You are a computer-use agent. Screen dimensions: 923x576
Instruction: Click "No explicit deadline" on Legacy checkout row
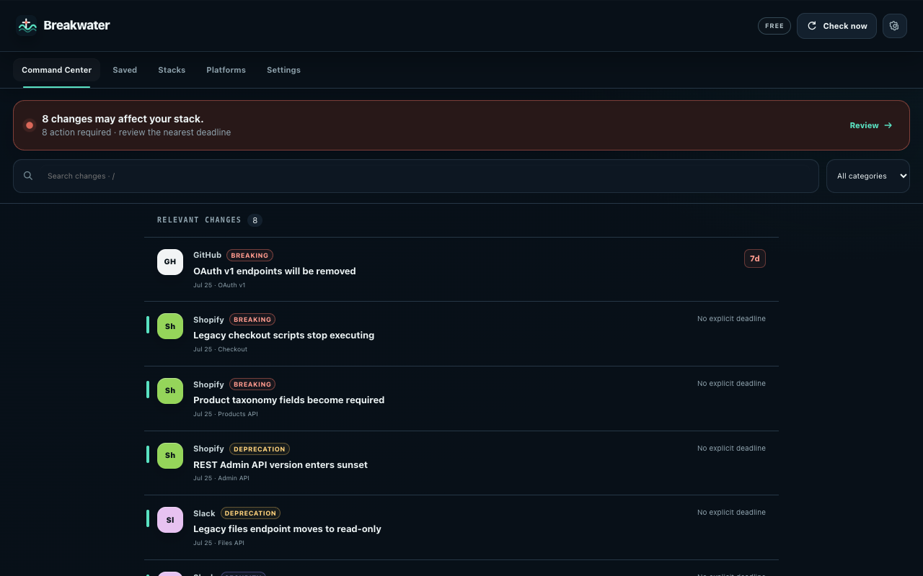pyautogui.click(x=731, y=319)
